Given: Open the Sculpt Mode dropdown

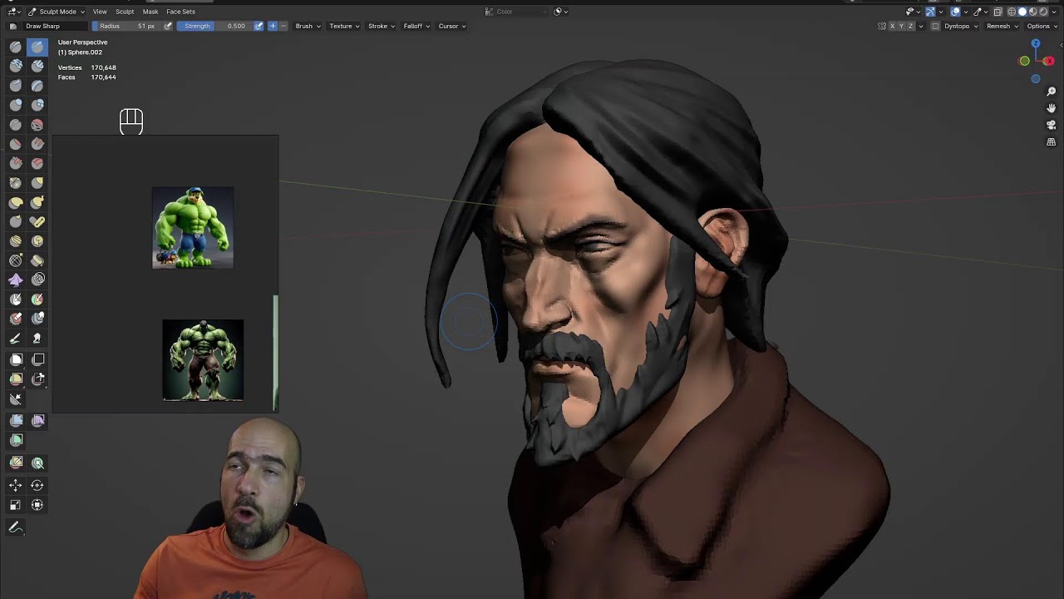Looking at the screenshot, I should tap(57, 12).
